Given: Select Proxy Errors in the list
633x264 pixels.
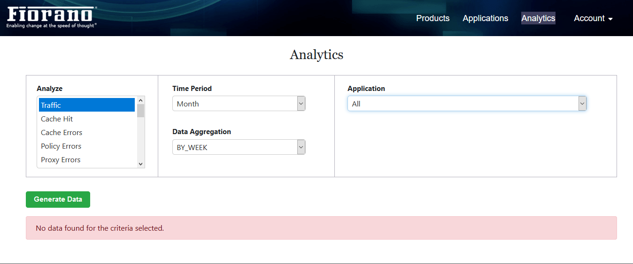Looking at the screenshot, I should point(87,159).
